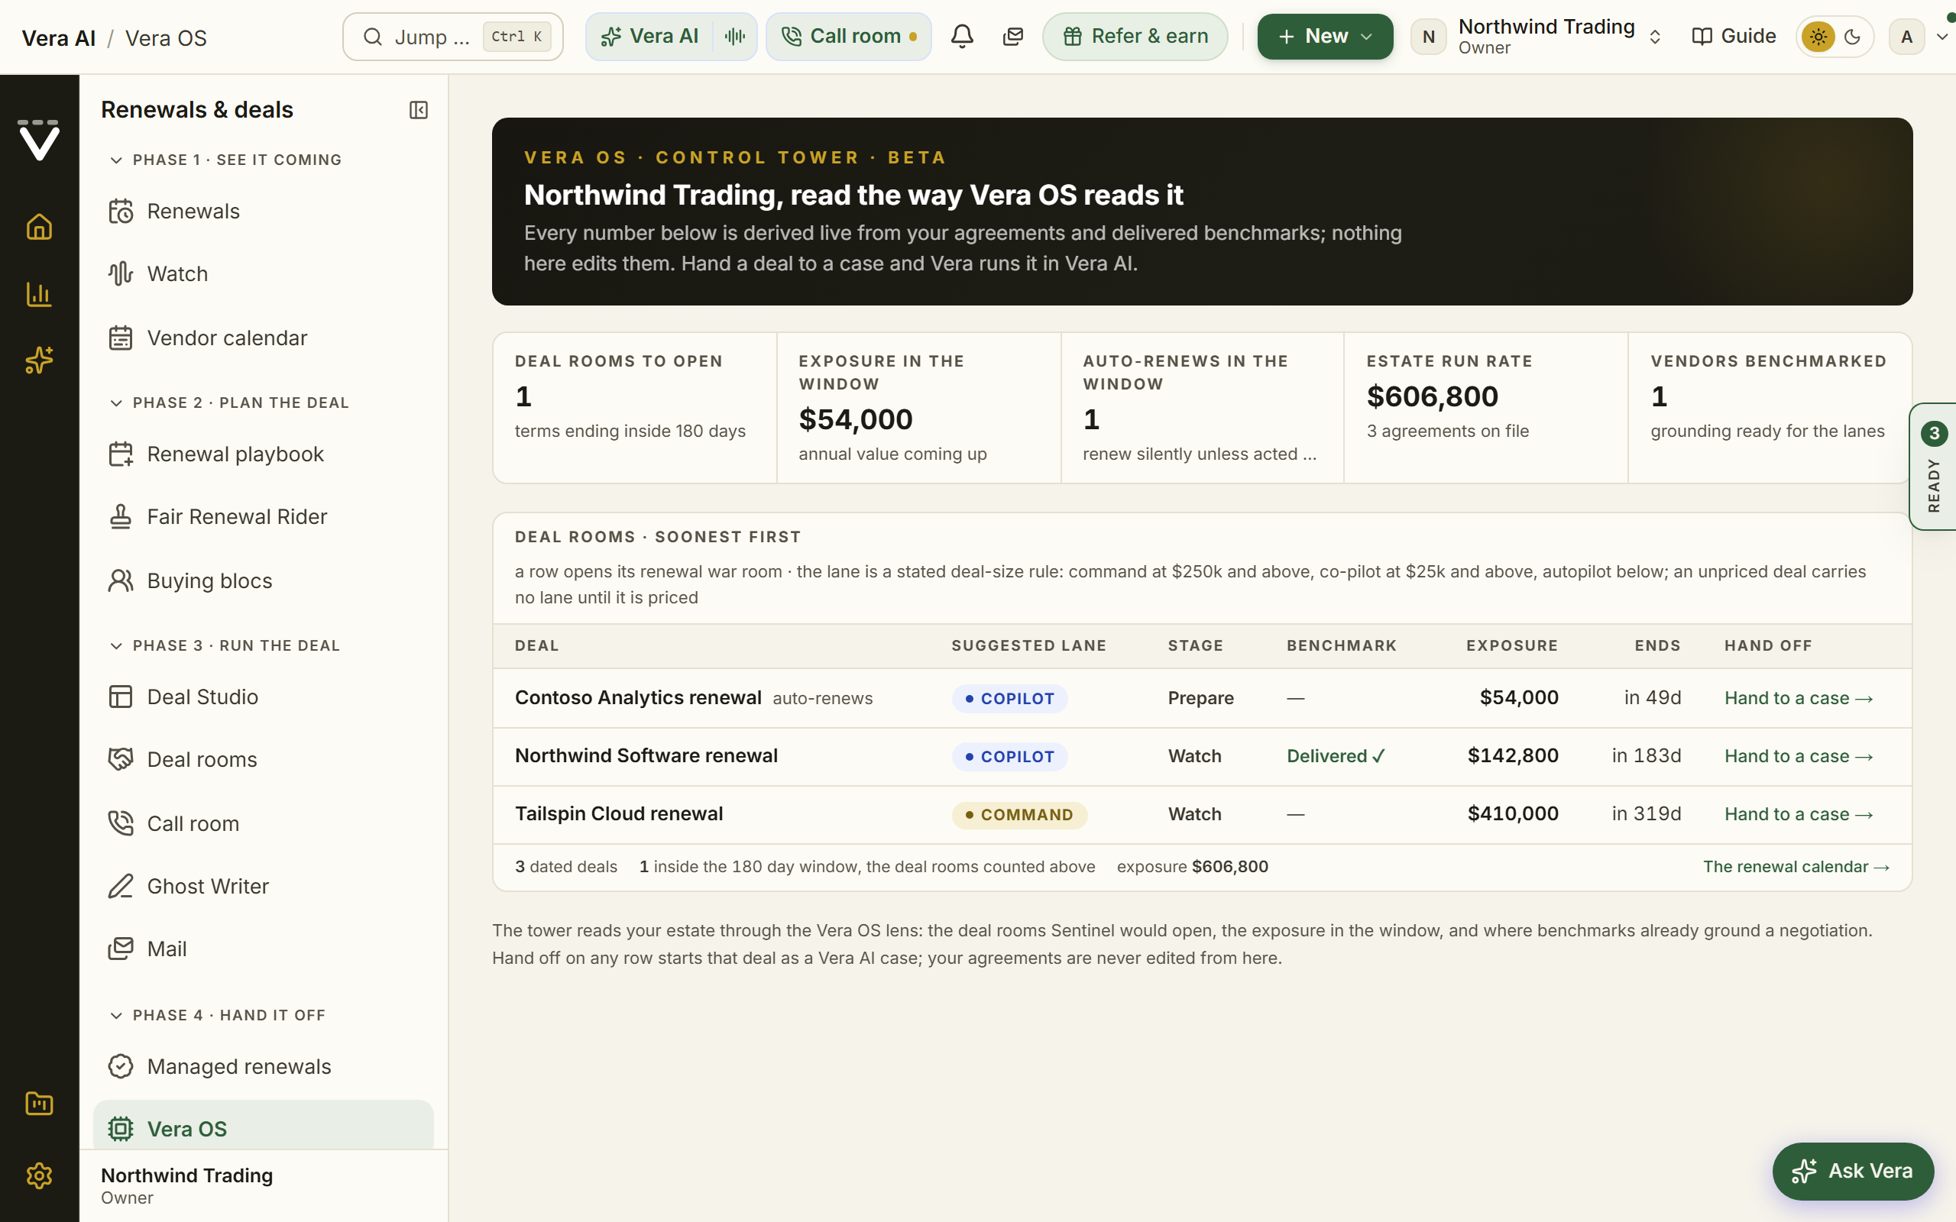1956x1222 pixels.
Task: Open the Renewals page label in the sidebar
Action: pyautogui.click(x=193, y=211)
